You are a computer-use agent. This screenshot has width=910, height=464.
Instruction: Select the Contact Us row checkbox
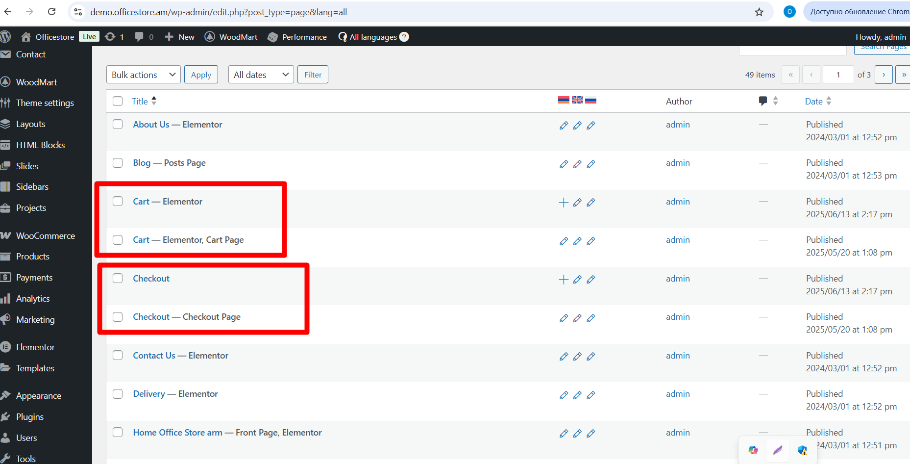pyautogui.click(x=118, y=355)
